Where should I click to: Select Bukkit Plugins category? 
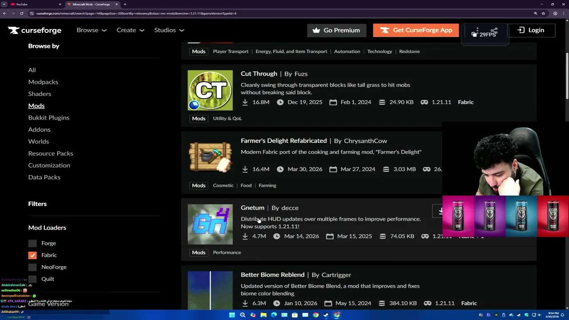[x=49, y=118]
